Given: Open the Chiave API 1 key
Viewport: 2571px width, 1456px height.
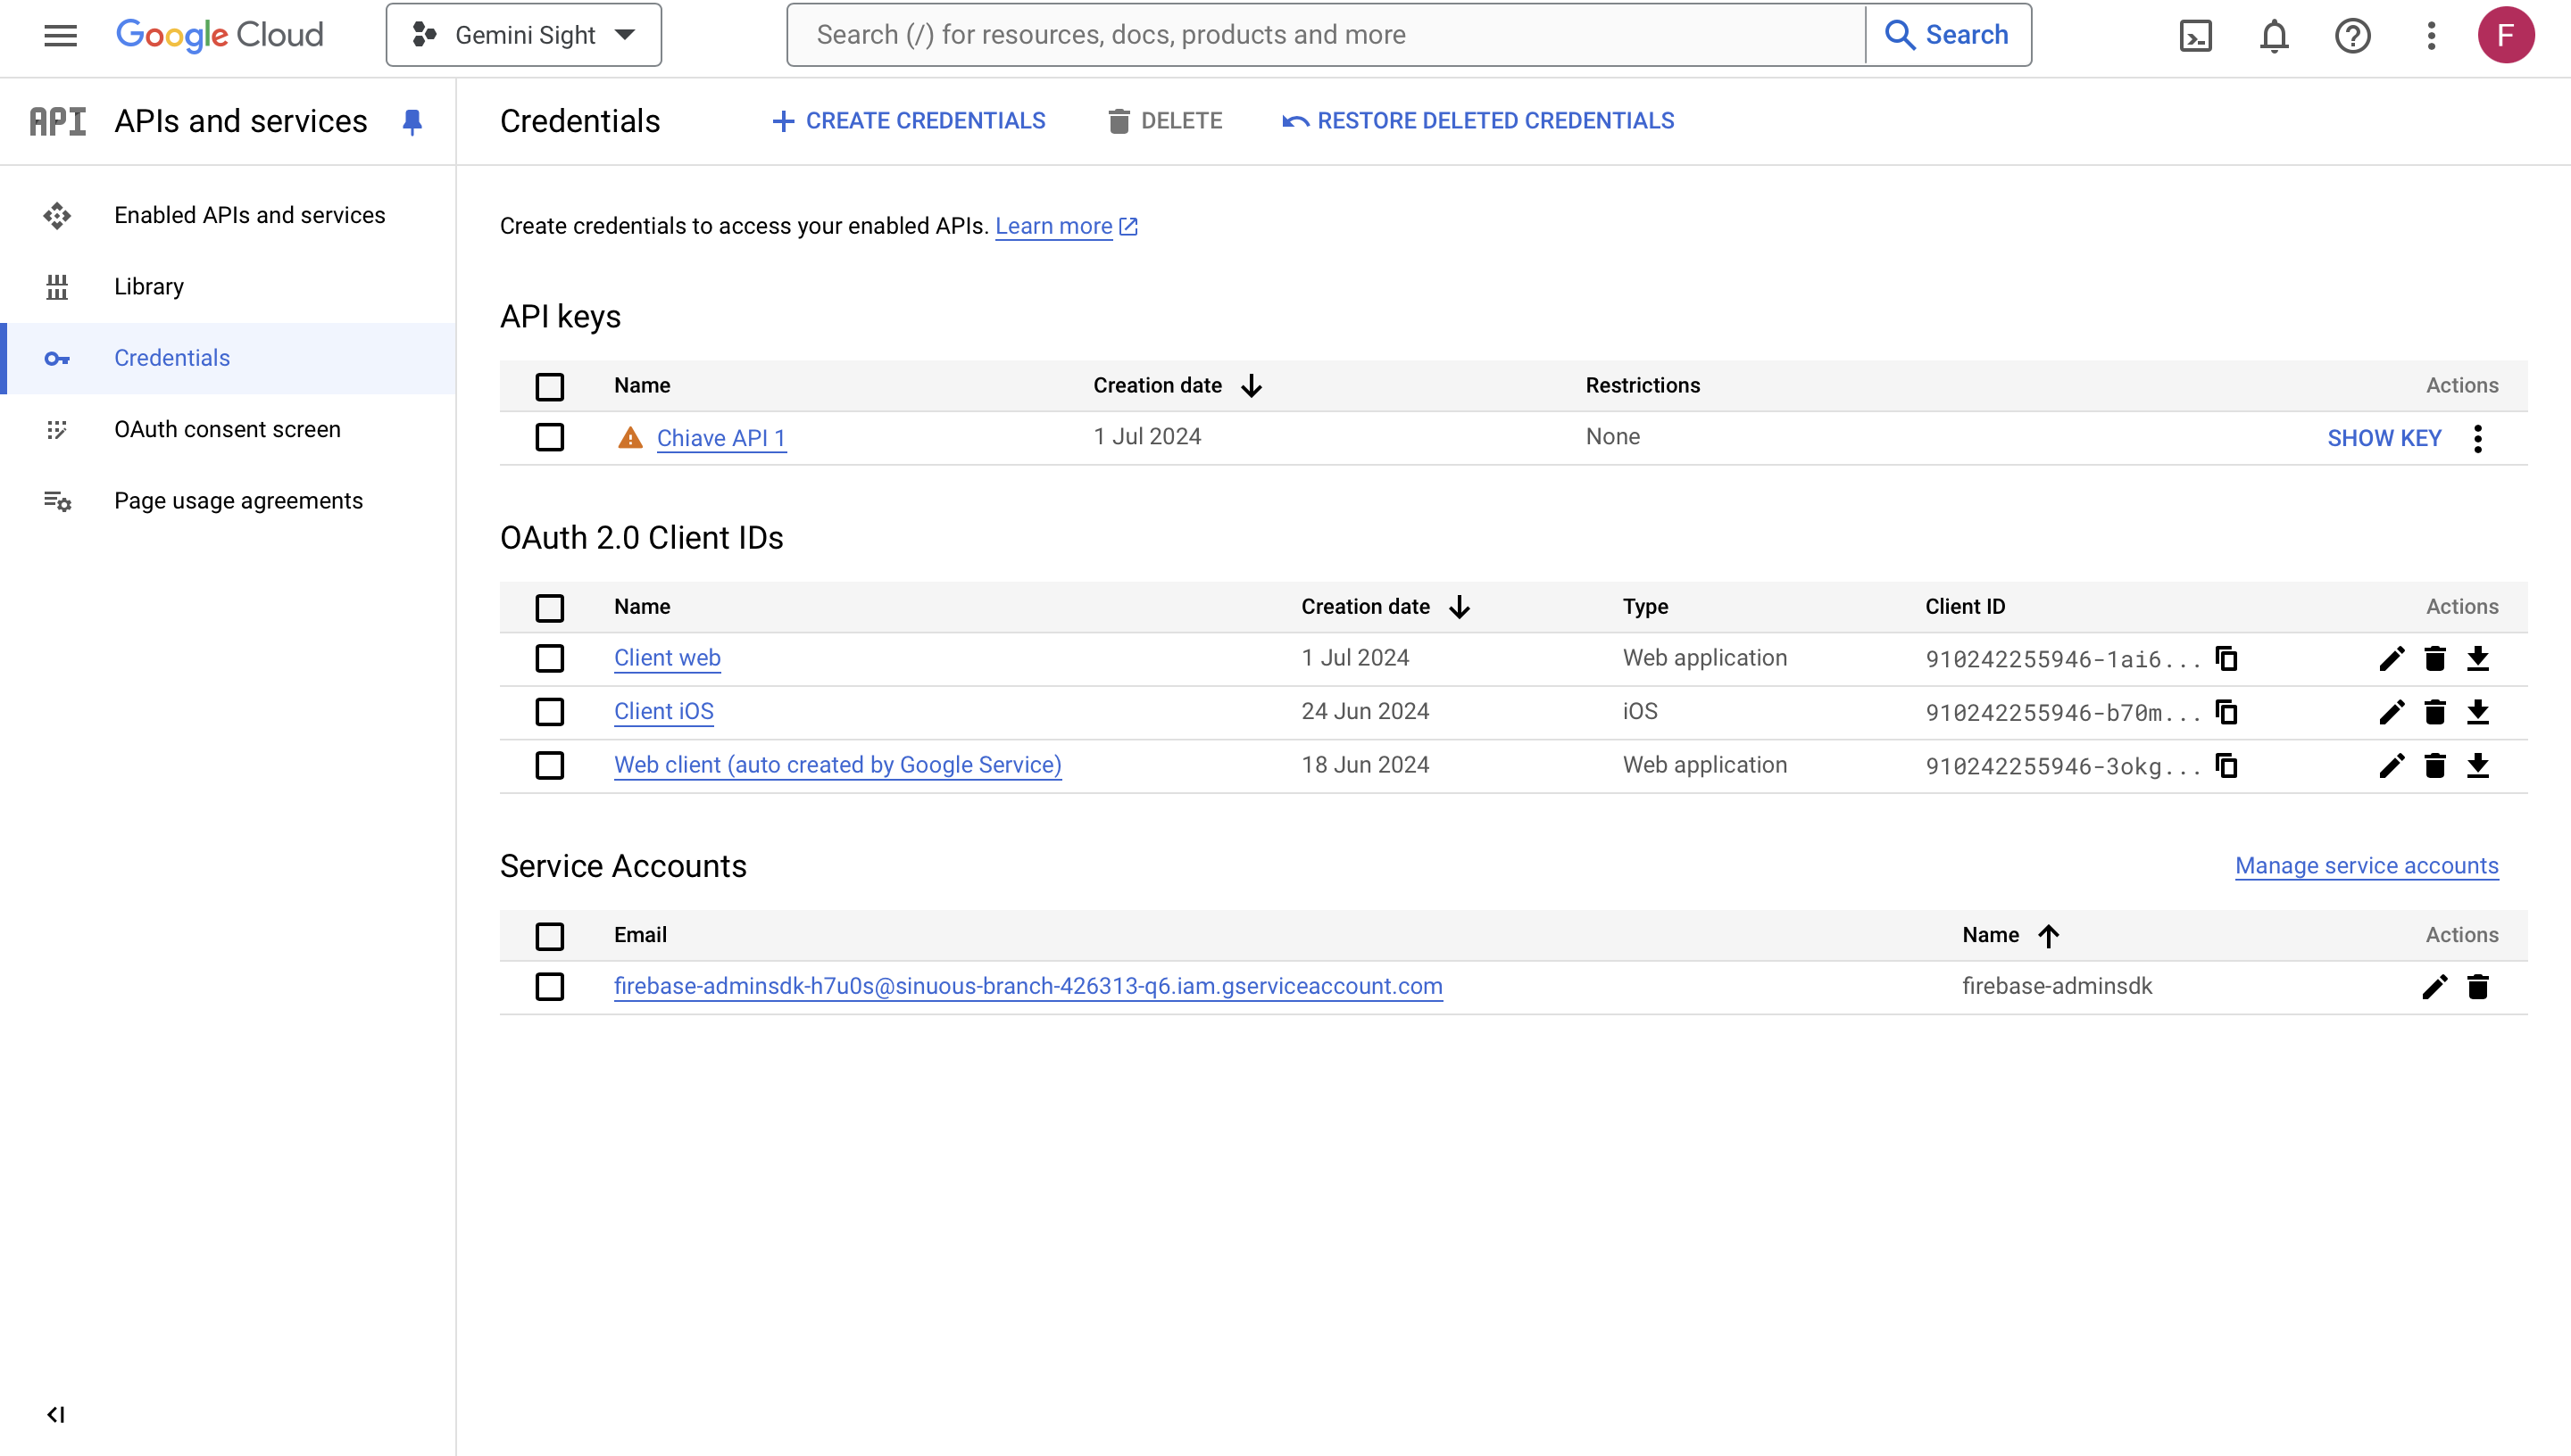Looking at the screenshot, I should coord(721,438).
